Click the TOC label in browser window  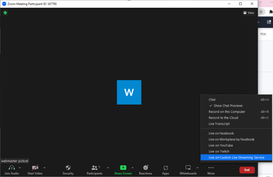[263, 34]
